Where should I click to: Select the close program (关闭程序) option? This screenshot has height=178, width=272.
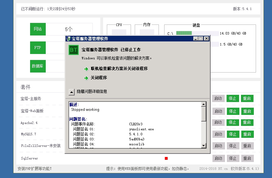pos(99,78)
